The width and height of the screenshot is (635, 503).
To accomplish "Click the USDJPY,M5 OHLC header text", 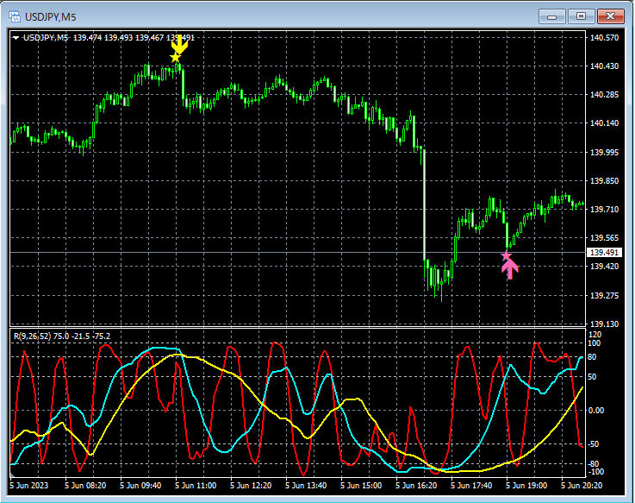I will [x=109, y=38].
